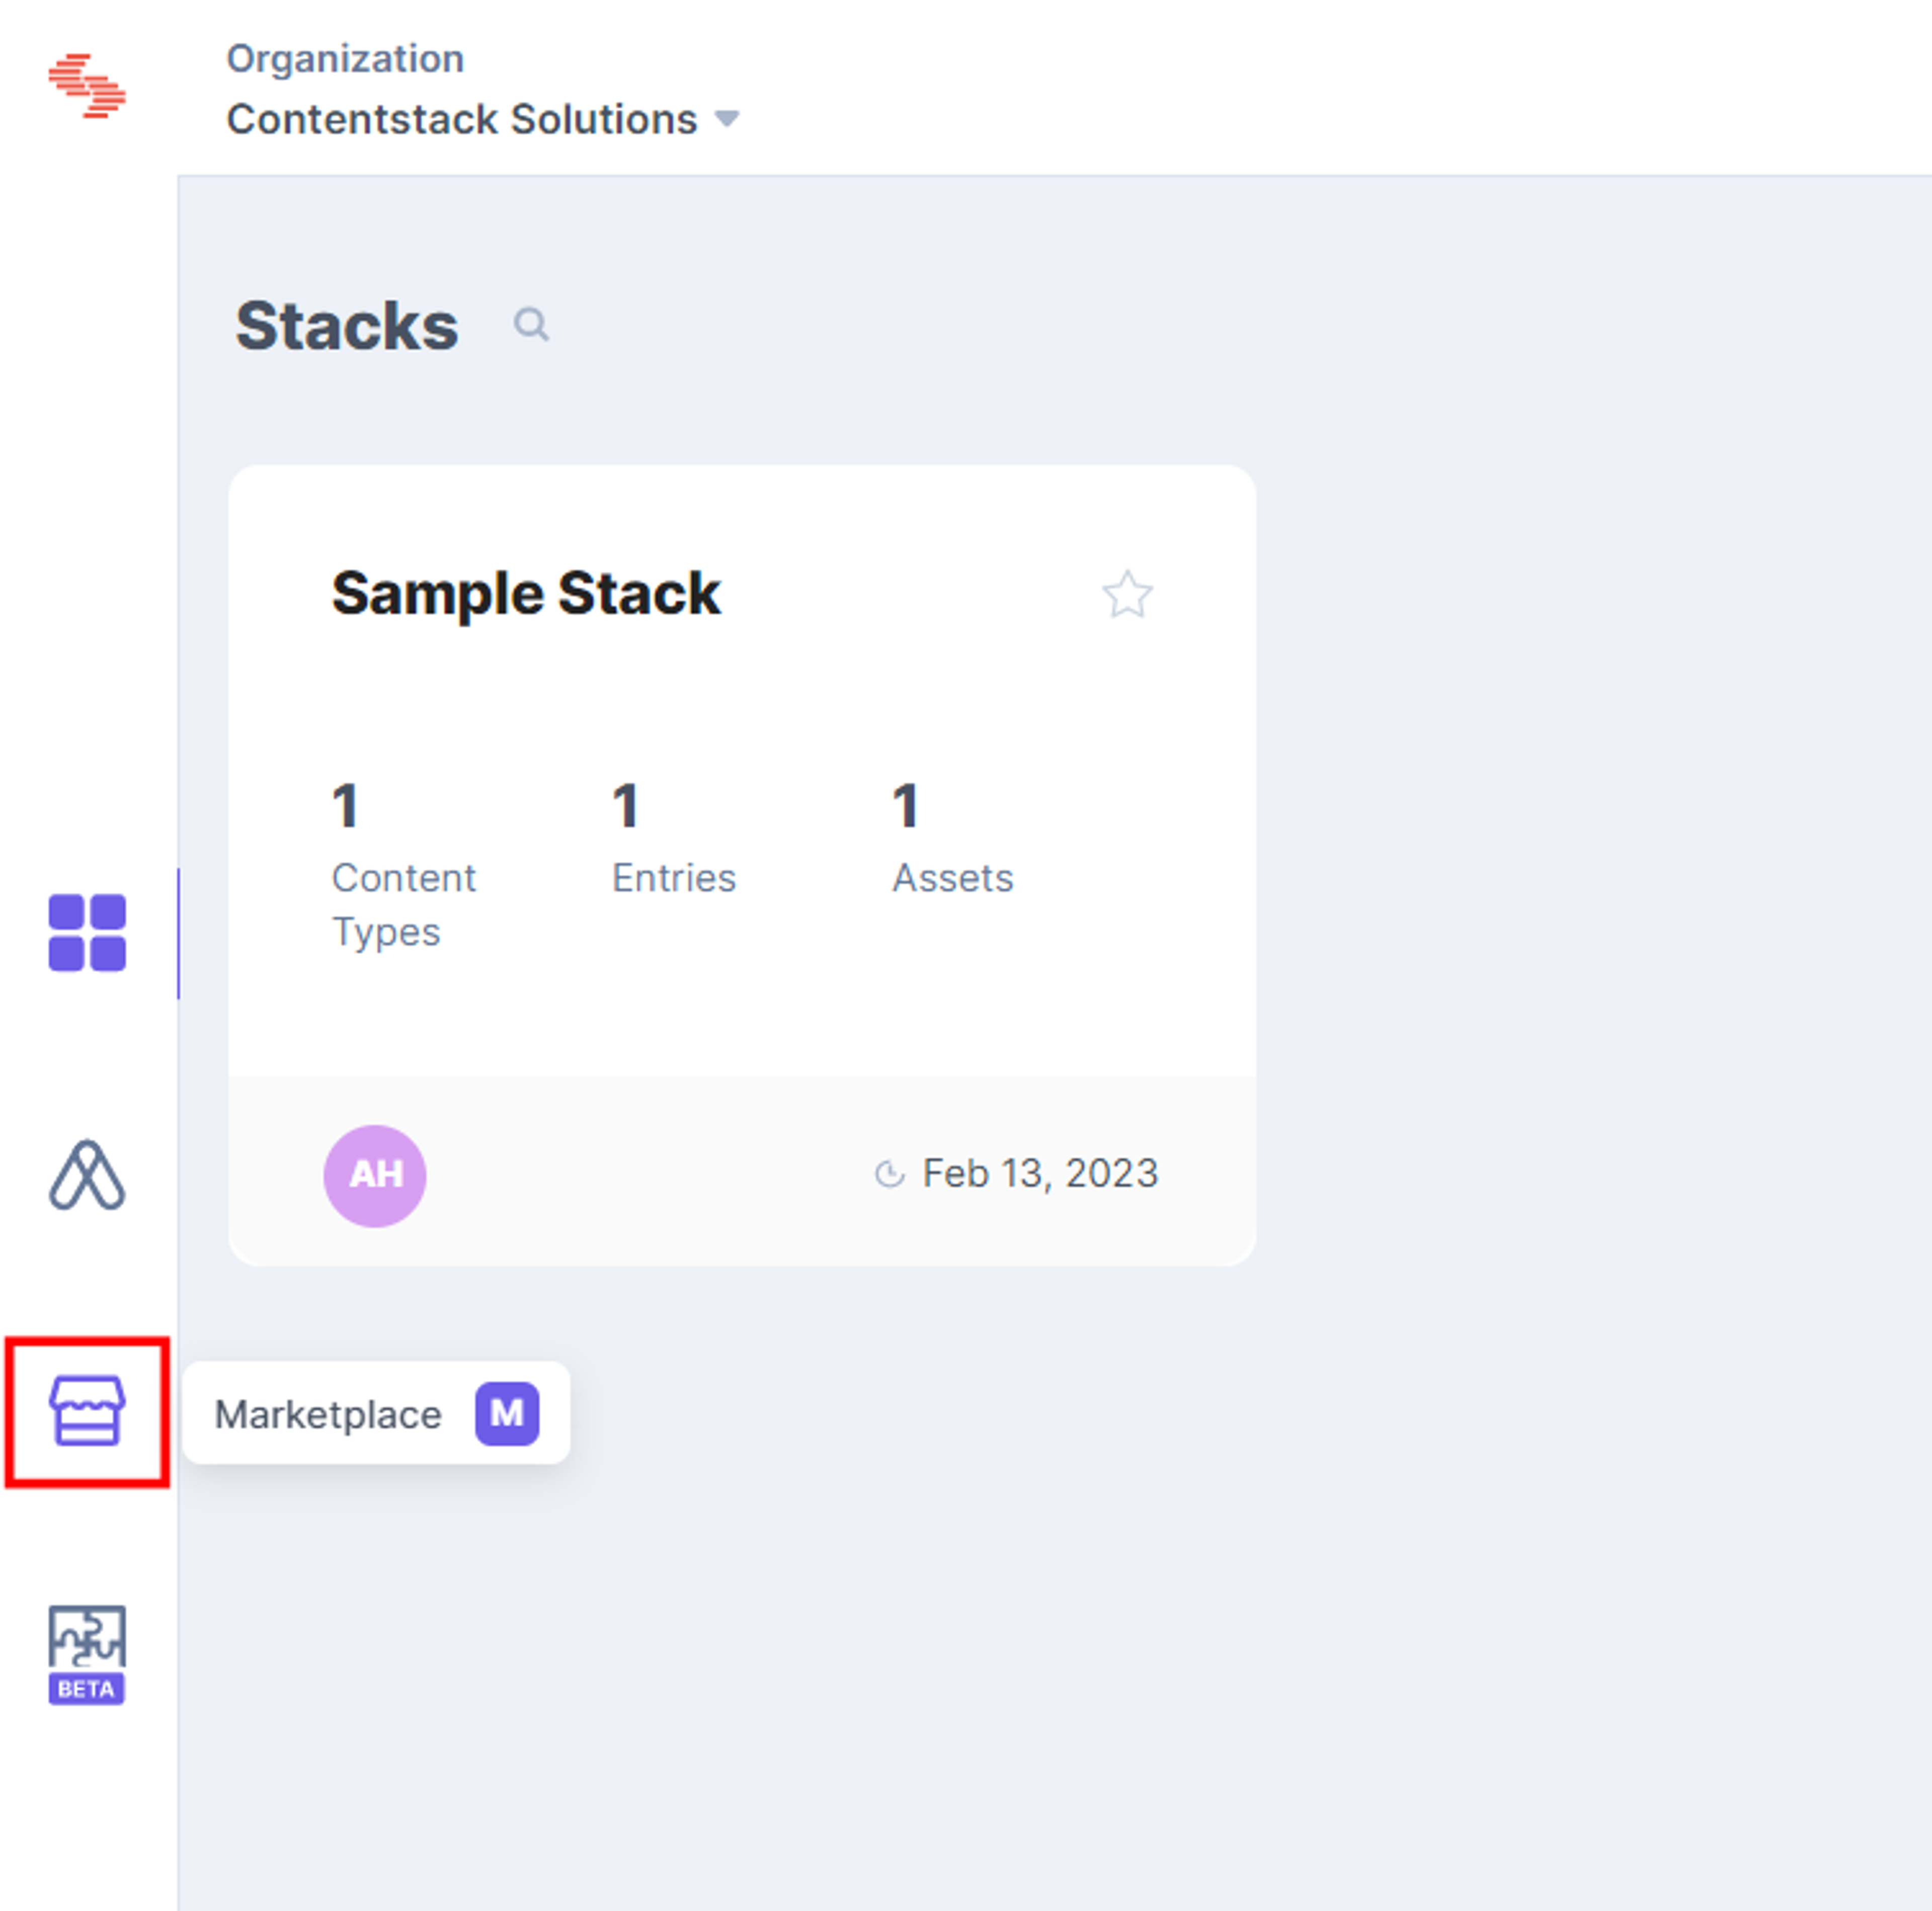This screenshot has height=1911, width=1932.
Task: Click the Feb 13, 2023 date
Action: pos(1040,1173)
